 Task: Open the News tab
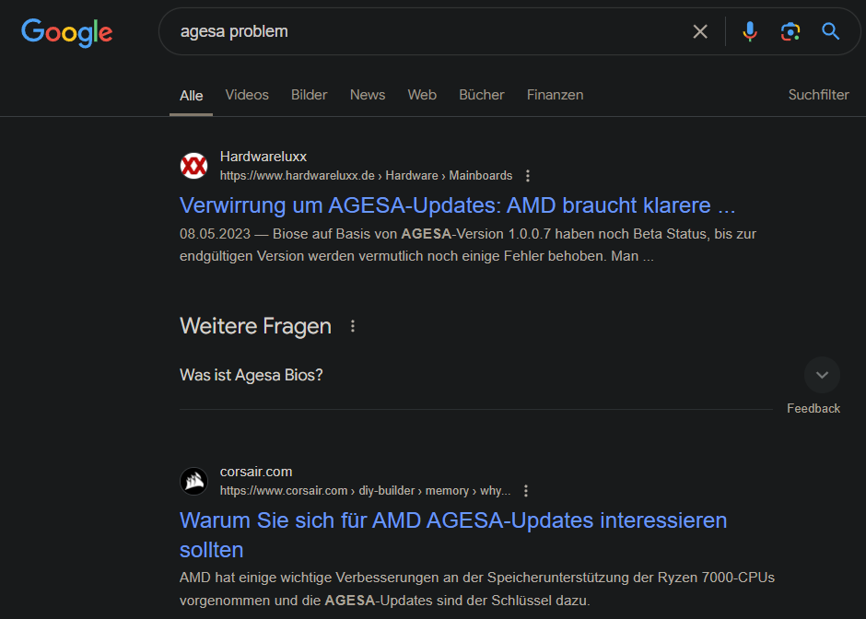coord(368,95)
